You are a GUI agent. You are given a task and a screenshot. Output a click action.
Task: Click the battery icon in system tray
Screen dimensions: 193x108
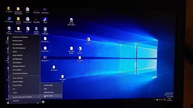tap(157, 100)
